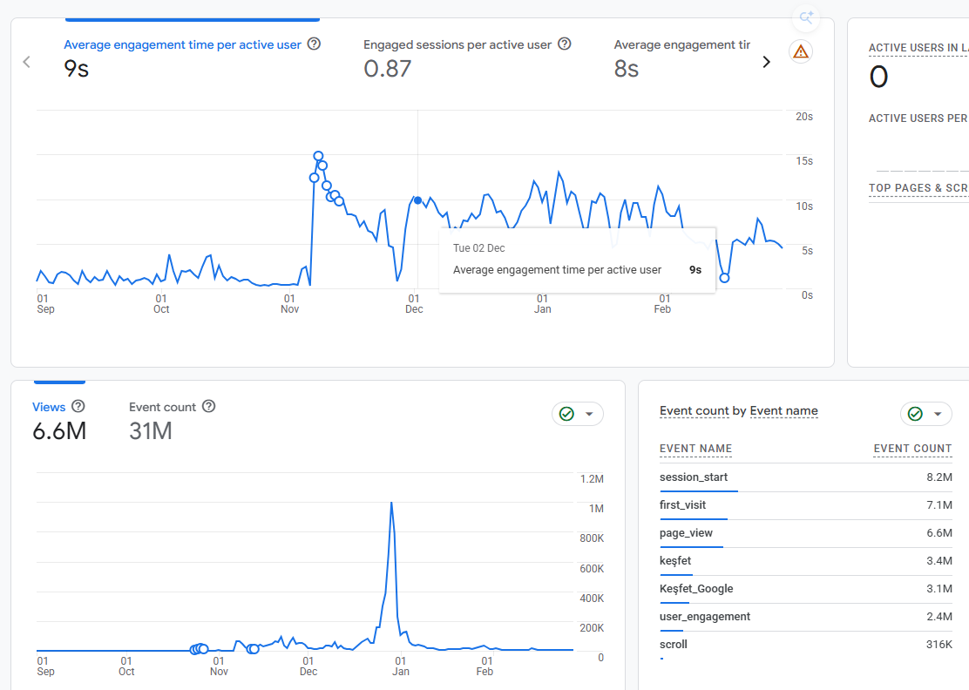Click the user_engagement event row

[806, 617]
